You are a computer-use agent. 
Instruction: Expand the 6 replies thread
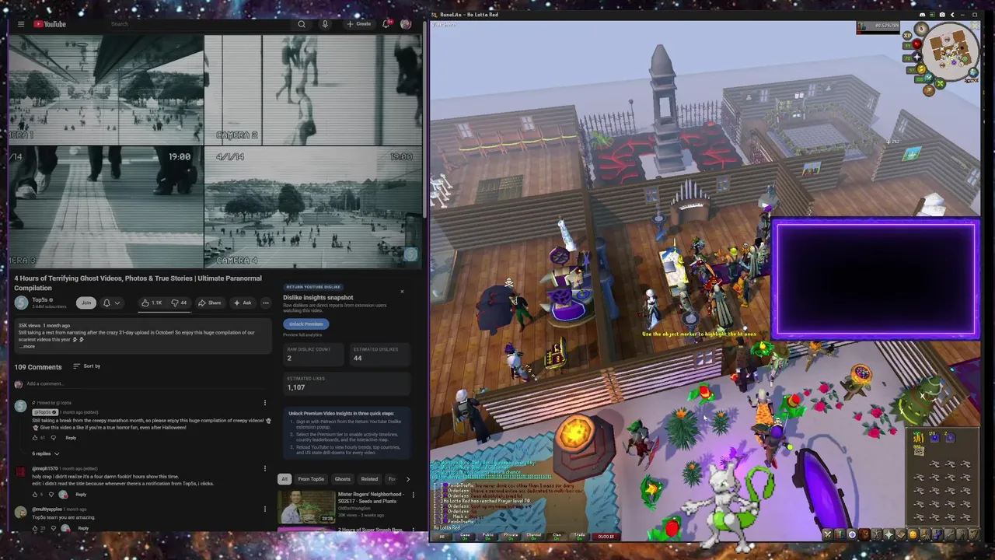point(46,453)
